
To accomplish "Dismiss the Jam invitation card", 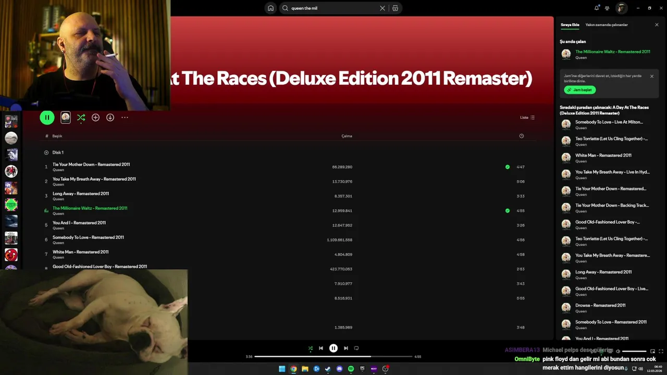I will click(x=651, y=76).
